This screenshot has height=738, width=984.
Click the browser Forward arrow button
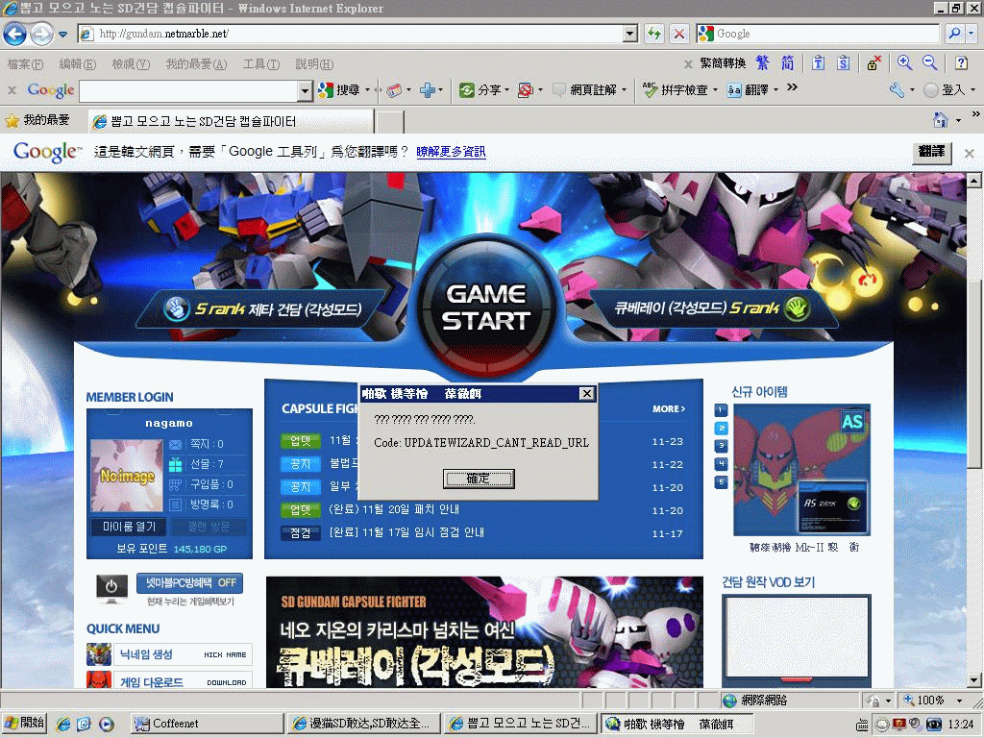pos(42,34)
